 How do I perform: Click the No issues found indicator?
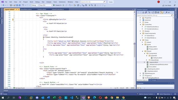19,88
